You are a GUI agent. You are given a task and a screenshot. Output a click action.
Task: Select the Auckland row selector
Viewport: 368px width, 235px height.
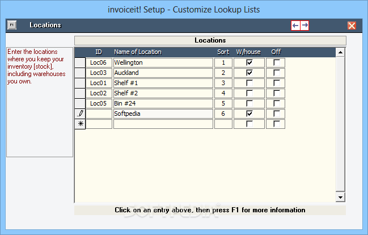tap(80, 73)
